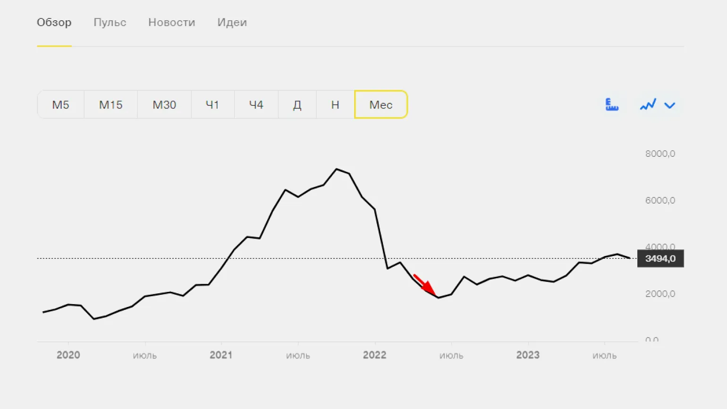Click the 2021 label on time axis
The width and height of the screenshot is (727, 409).
(221, 355)
